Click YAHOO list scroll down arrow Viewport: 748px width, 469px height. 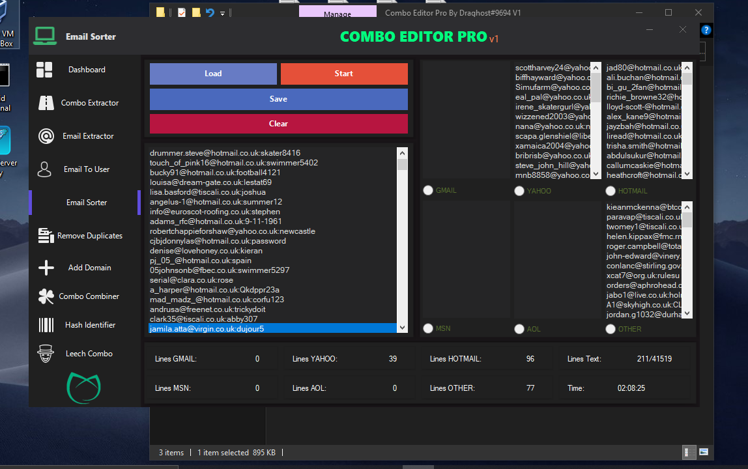(596, 174)
